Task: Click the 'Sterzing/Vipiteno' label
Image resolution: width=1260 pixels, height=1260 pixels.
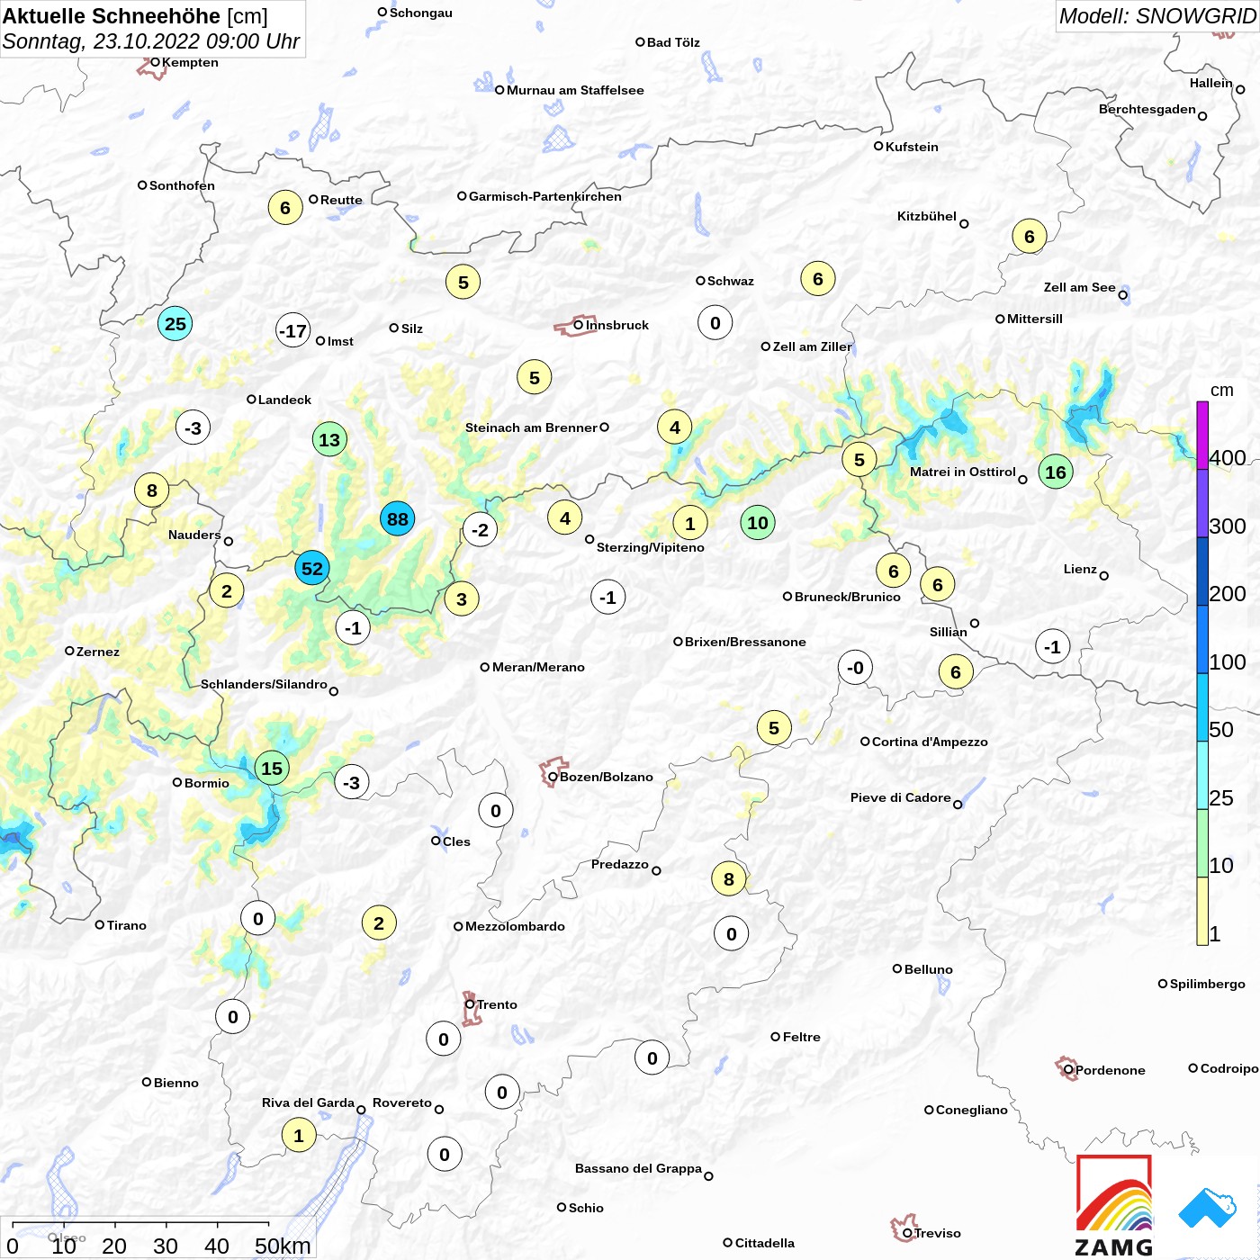Action: pyautogui.click(x=651, y=547)
